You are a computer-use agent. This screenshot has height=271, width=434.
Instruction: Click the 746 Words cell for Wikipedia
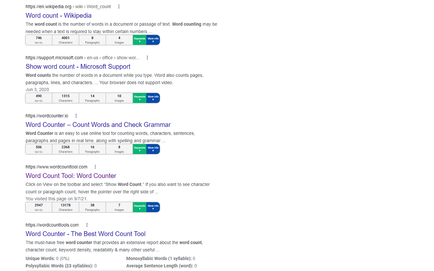pyautogui.click(x=39, y=40)
